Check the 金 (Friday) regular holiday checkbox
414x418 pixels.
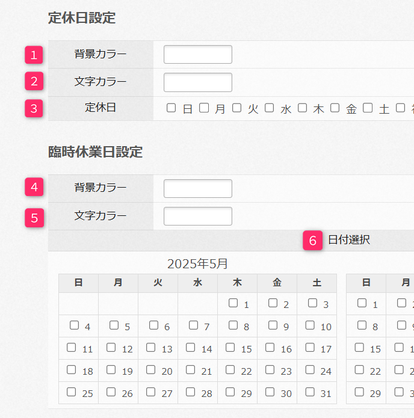(x=335, y=108)
